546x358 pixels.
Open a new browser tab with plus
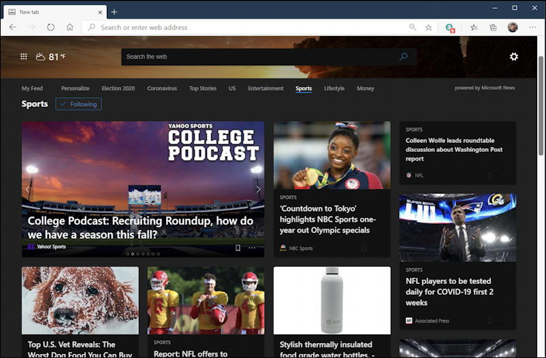pos(114,12)
